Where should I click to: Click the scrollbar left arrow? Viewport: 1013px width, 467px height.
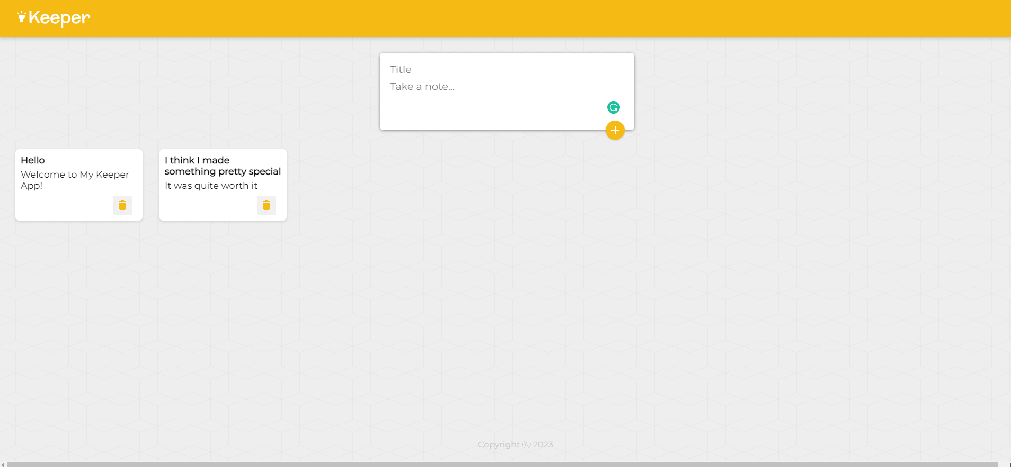(x=3, y=464)
